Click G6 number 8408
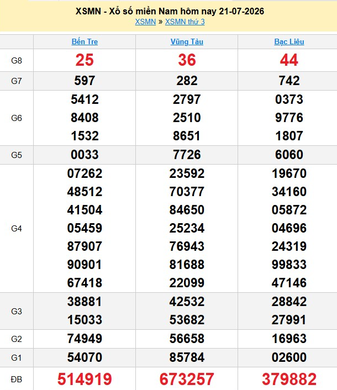 click(x=85, y=118)
